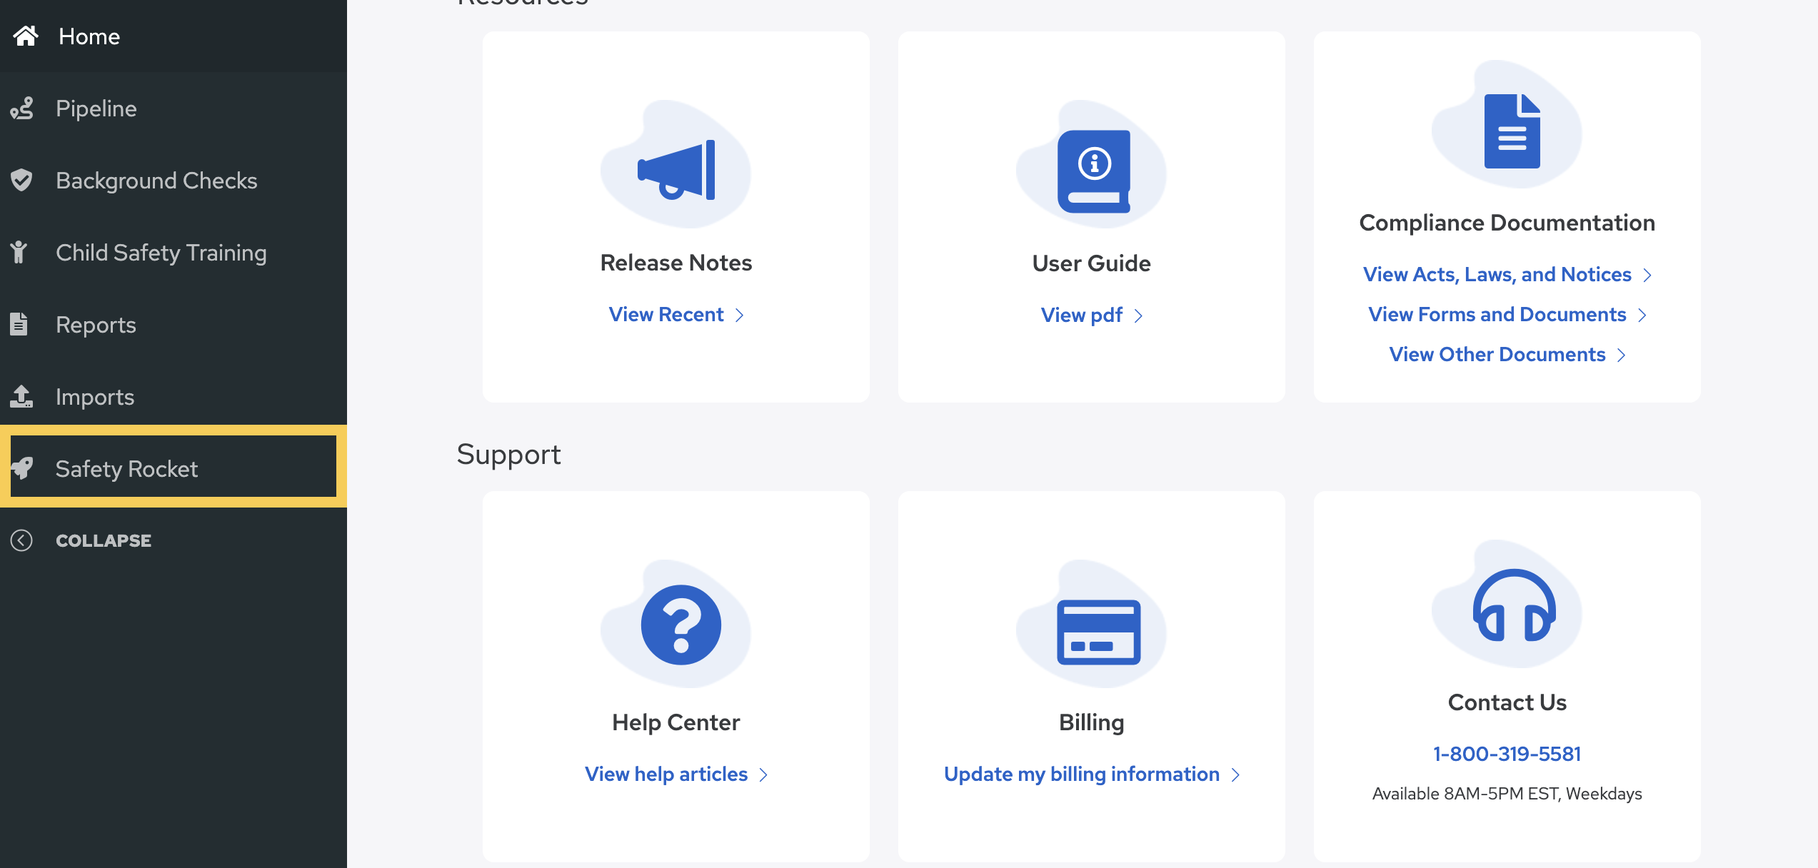The height and width of the screenshot is (868, 1818).
Task: Click the Help Center question mark icon
Action: coord(681,625)
